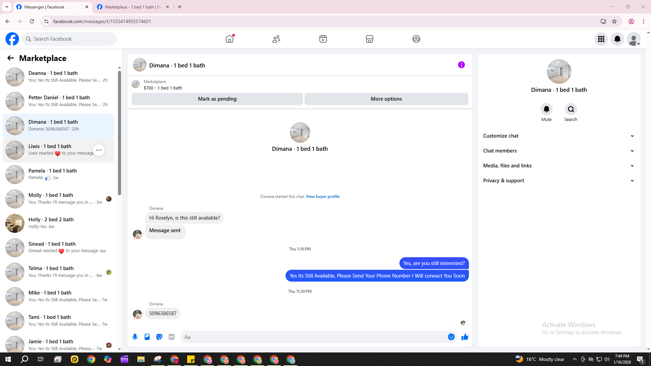Open the sticker picker icon
Image resolution: width=651 pixels, height=366 pixels.
pos(159,337)
